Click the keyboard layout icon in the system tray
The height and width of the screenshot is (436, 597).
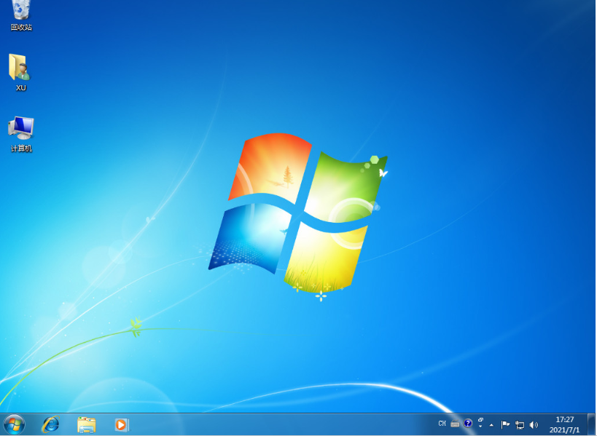[455, 423]
